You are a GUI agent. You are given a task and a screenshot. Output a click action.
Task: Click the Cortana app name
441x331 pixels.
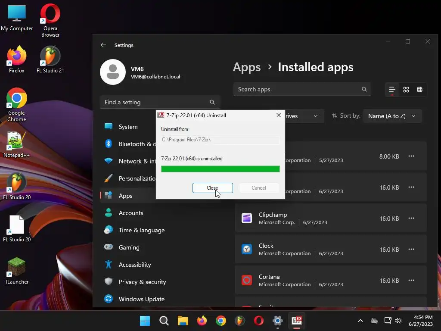pos(269,277)
